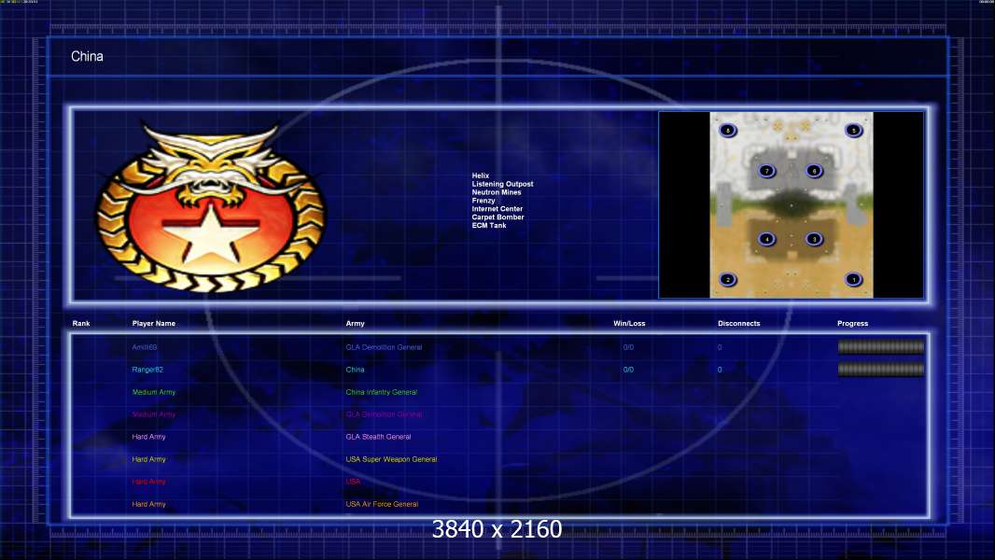
Task: Click the Progress column header
Action: click(852, 324)
